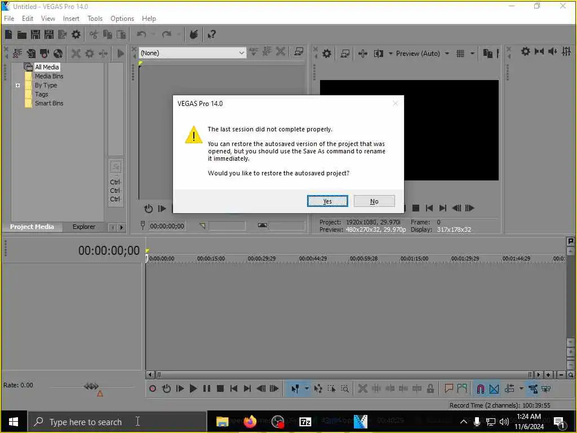Open the Undo history dropdown arrow
The width and height of the screenshot is (577, 433).
(x=153, y=34)
